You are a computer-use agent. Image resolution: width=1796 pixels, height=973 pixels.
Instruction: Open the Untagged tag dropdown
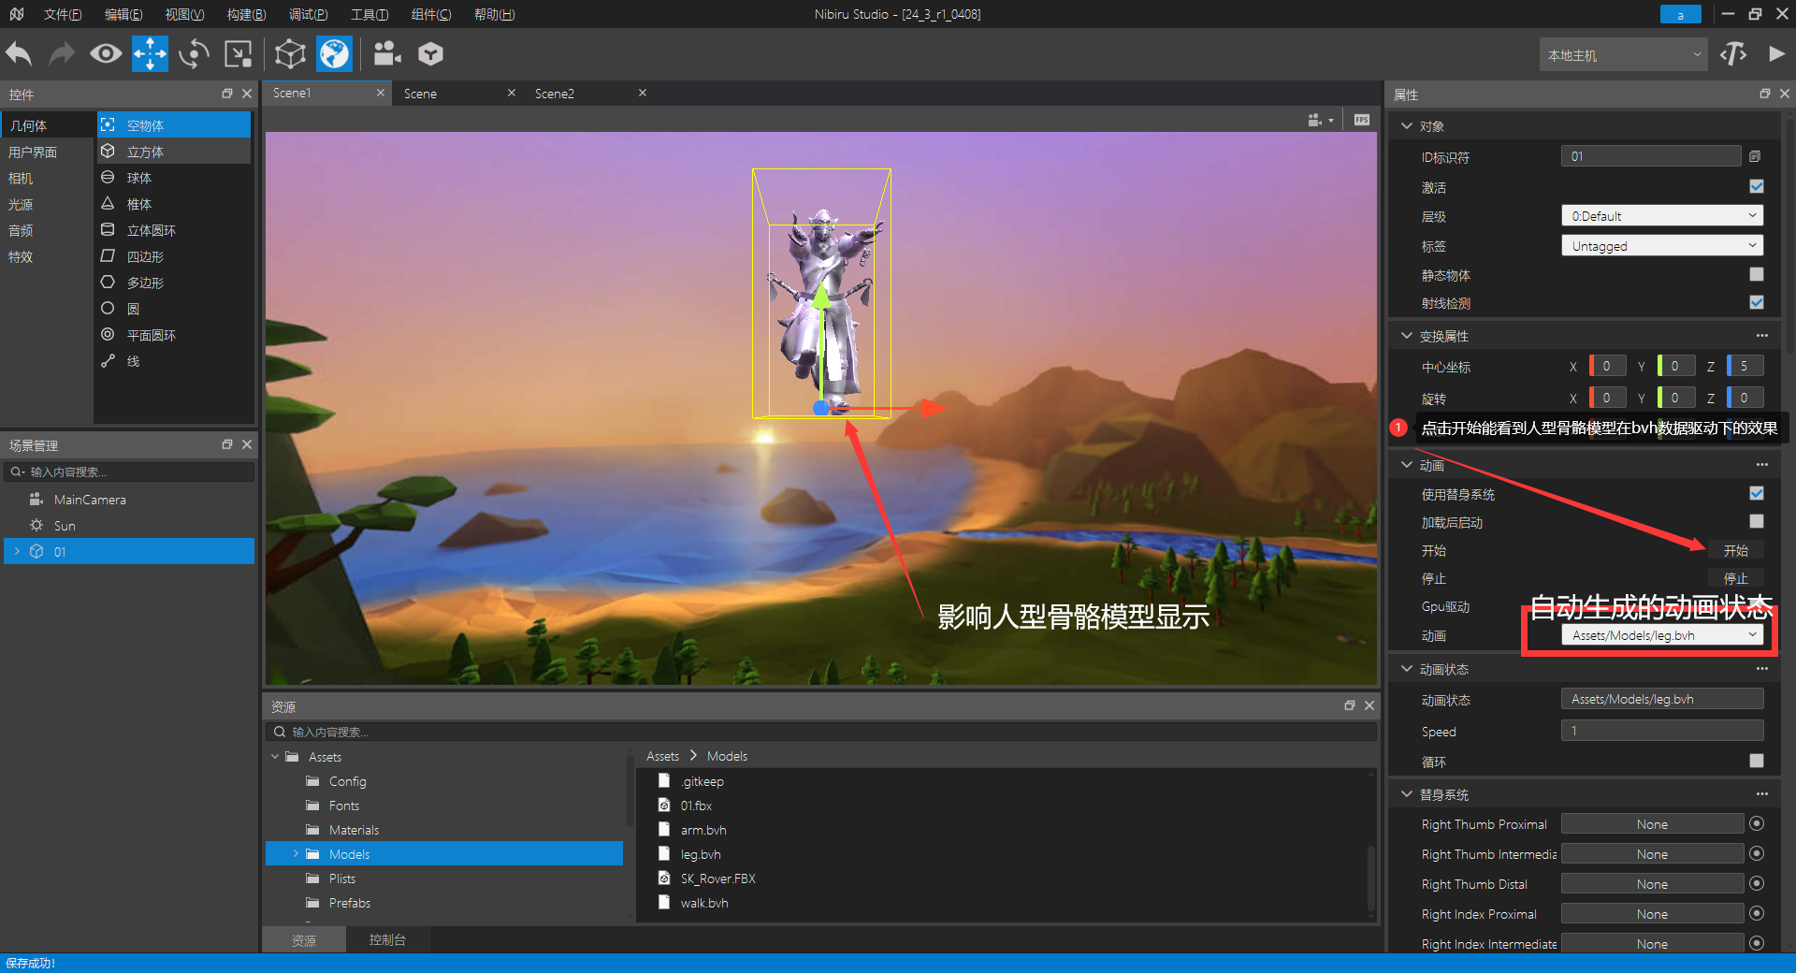coord(1661,246)
